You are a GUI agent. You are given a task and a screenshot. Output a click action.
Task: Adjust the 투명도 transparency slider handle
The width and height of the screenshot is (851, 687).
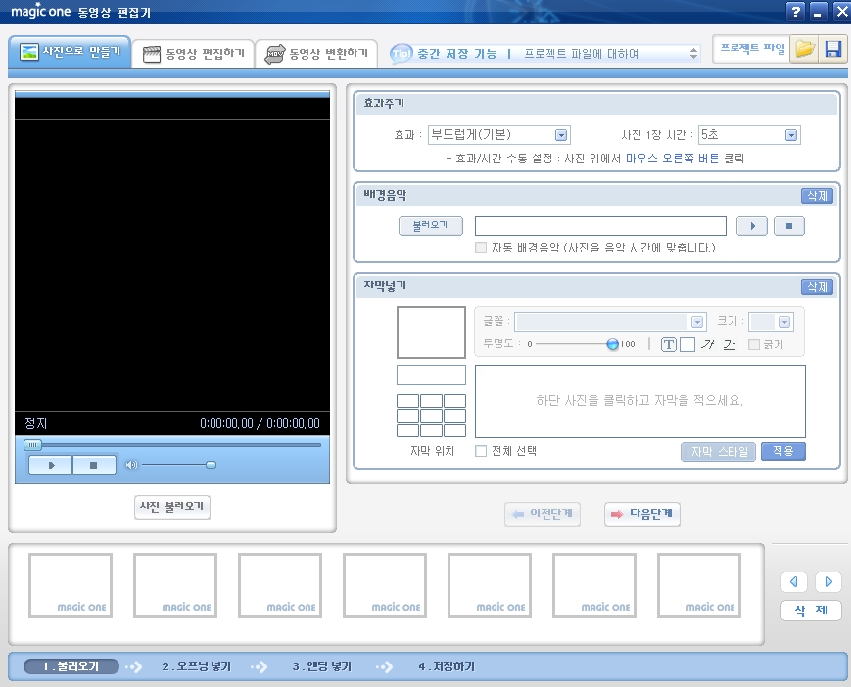click(x=612, y=343)
